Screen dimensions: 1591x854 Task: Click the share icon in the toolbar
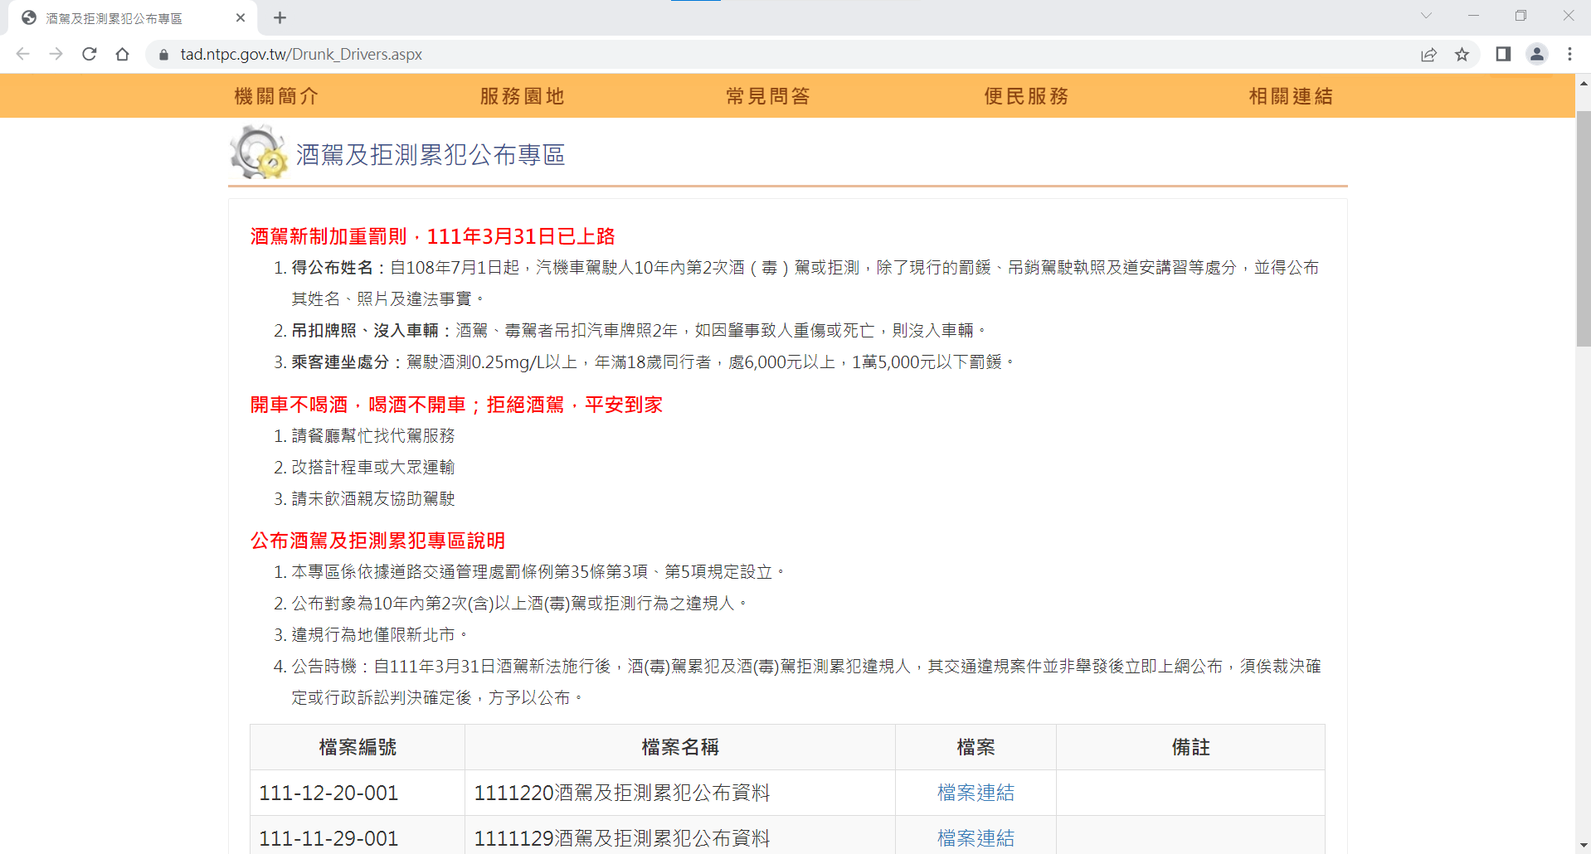point(1428,54)
